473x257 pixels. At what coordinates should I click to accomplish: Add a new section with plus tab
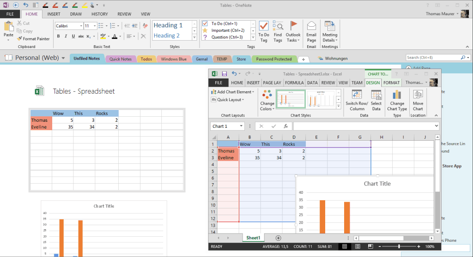click(x=303, y=60)
